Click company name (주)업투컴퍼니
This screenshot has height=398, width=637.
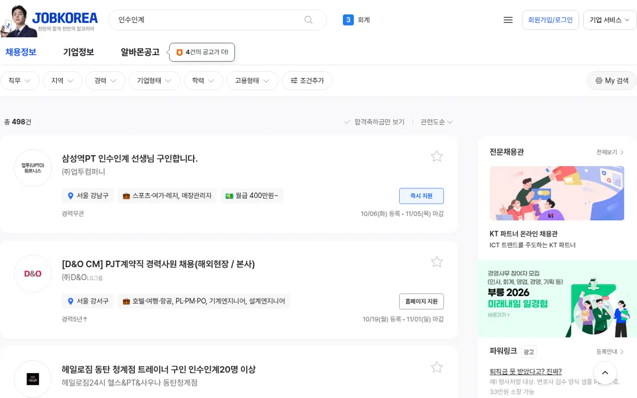pos(83,172)
